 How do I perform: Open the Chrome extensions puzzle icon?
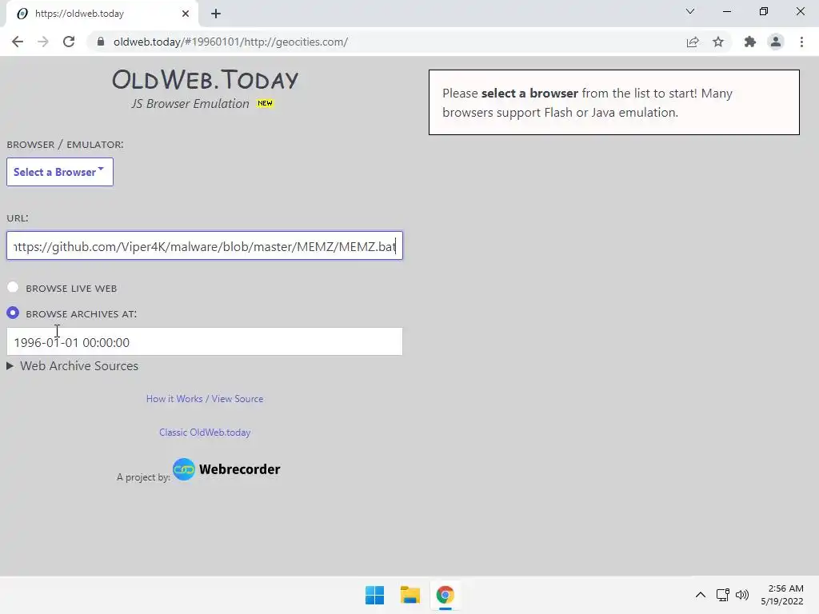click(750, 42)
